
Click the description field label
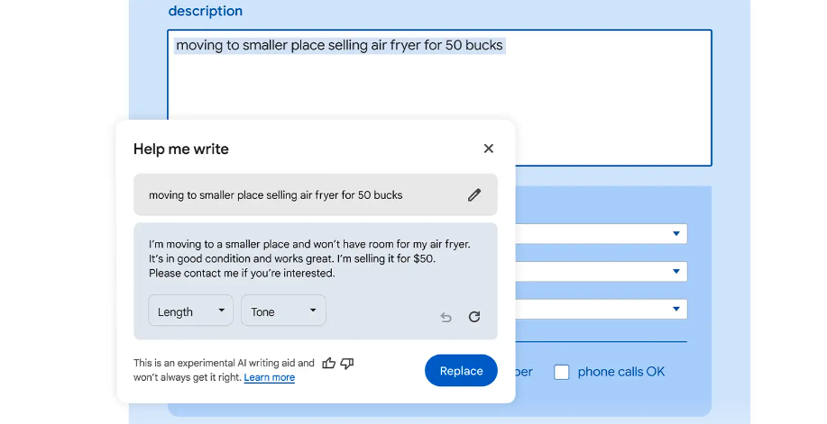tap(205, 11)
